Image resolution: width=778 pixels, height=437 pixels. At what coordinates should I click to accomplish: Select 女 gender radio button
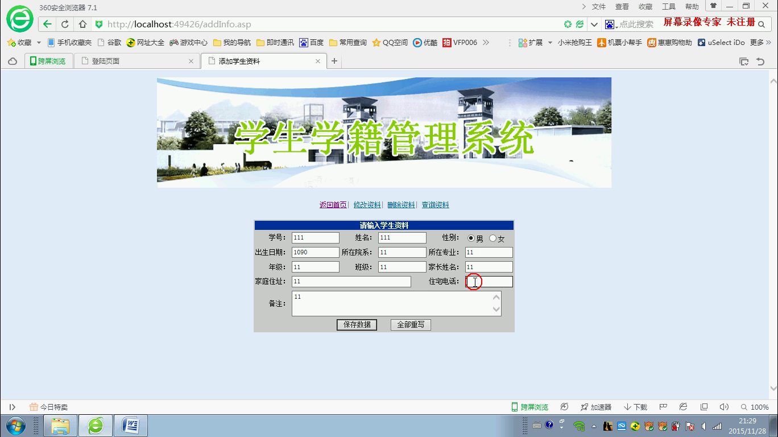493,238
